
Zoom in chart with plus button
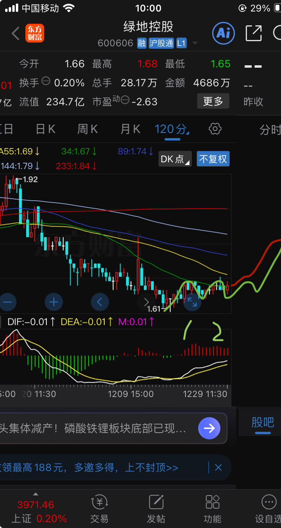click(x=54, y=302)
